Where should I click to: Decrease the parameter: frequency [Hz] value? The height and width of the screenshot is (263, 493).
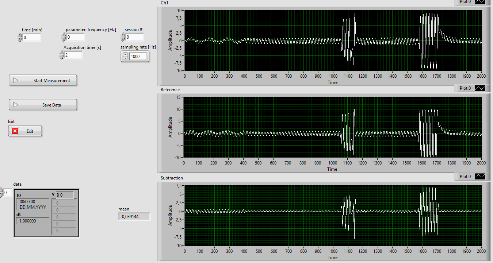pos(64,39)
